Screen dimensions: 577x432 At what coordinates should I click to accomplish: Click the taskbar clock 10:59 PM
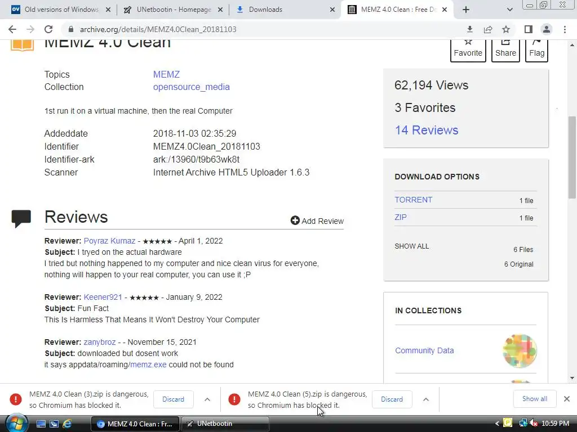[555, 424]
